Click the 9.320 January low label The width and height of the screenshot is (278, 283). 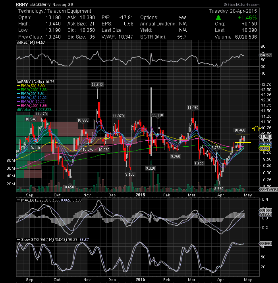pos(151,168)
